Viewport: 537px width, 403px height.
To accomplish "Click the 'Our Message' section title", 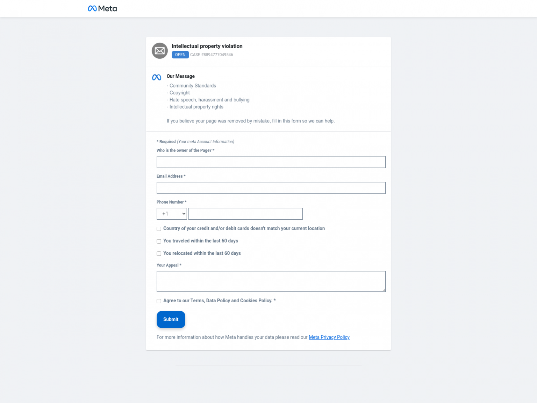I will 180,76.
